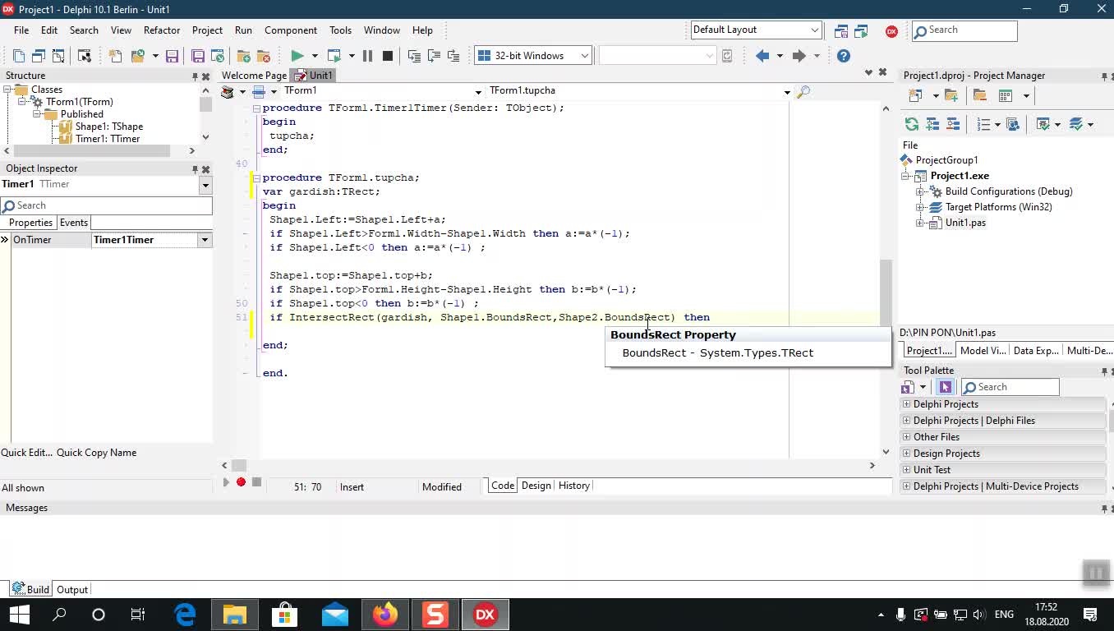Click the Save current desktop layout icon
Image resolution: width=1114 pixels, height=631 pixels.
pos(841,31)
